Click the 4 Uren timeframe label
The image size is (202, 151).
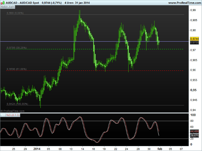pyautogui.click(x=69, y=3)
